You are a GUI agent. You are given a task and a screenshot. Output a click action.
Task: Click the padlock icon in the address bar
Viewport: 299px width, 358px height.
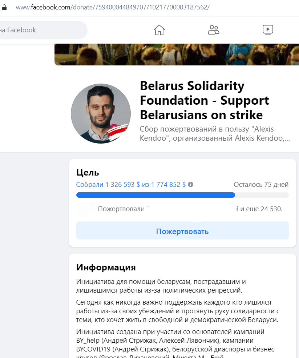tap(4, 7)
